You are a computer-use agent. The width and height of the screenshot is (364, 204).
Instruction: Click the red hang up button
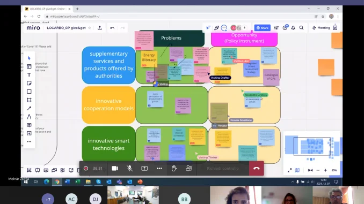click(256, 168)
